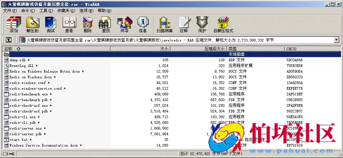
Task: Open the 收藏夹 (Favorites) menu
Action: [66, 11]
